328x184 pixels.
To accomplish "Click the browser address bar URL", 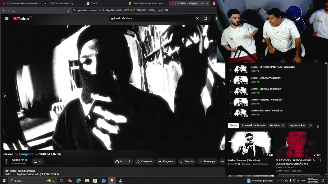I will (x=123, y=10).
